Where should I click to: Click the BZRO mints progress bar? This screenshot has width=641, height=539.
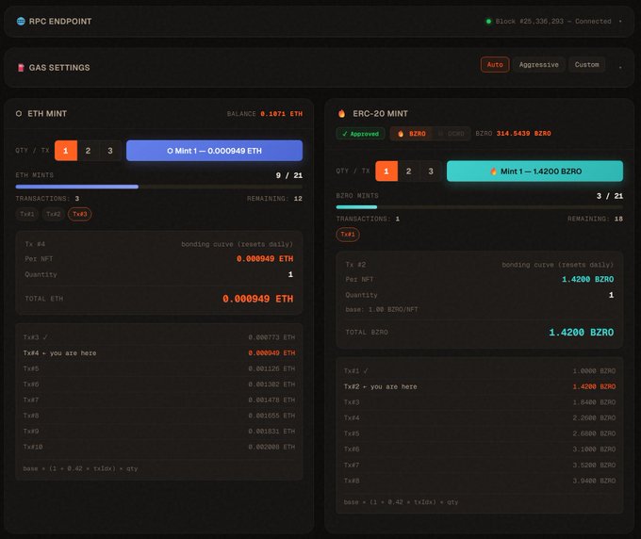pos(480,207)
